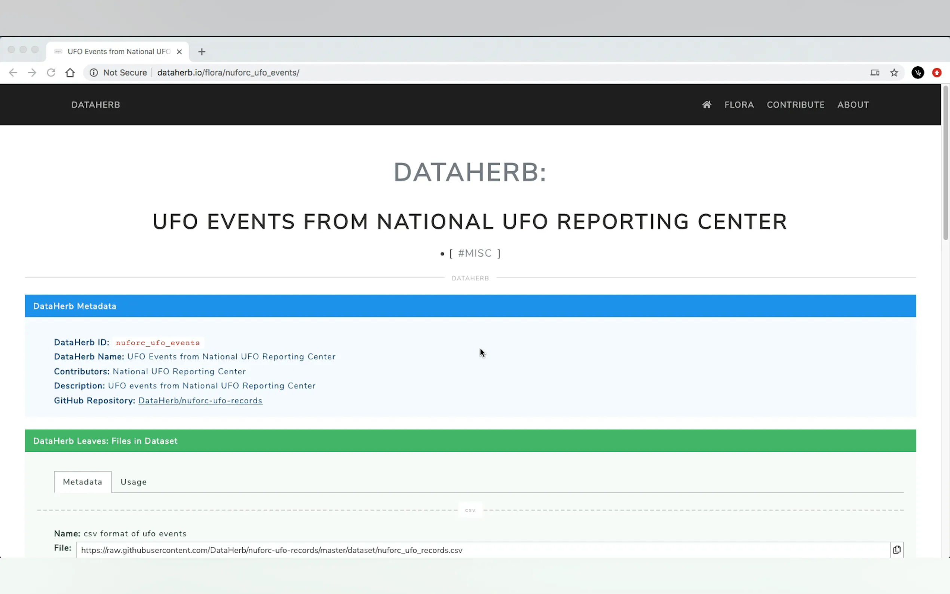This screenshot has width=950, height=594.
Task: Bookmark this page with star icon
Action: coord(894,73)
